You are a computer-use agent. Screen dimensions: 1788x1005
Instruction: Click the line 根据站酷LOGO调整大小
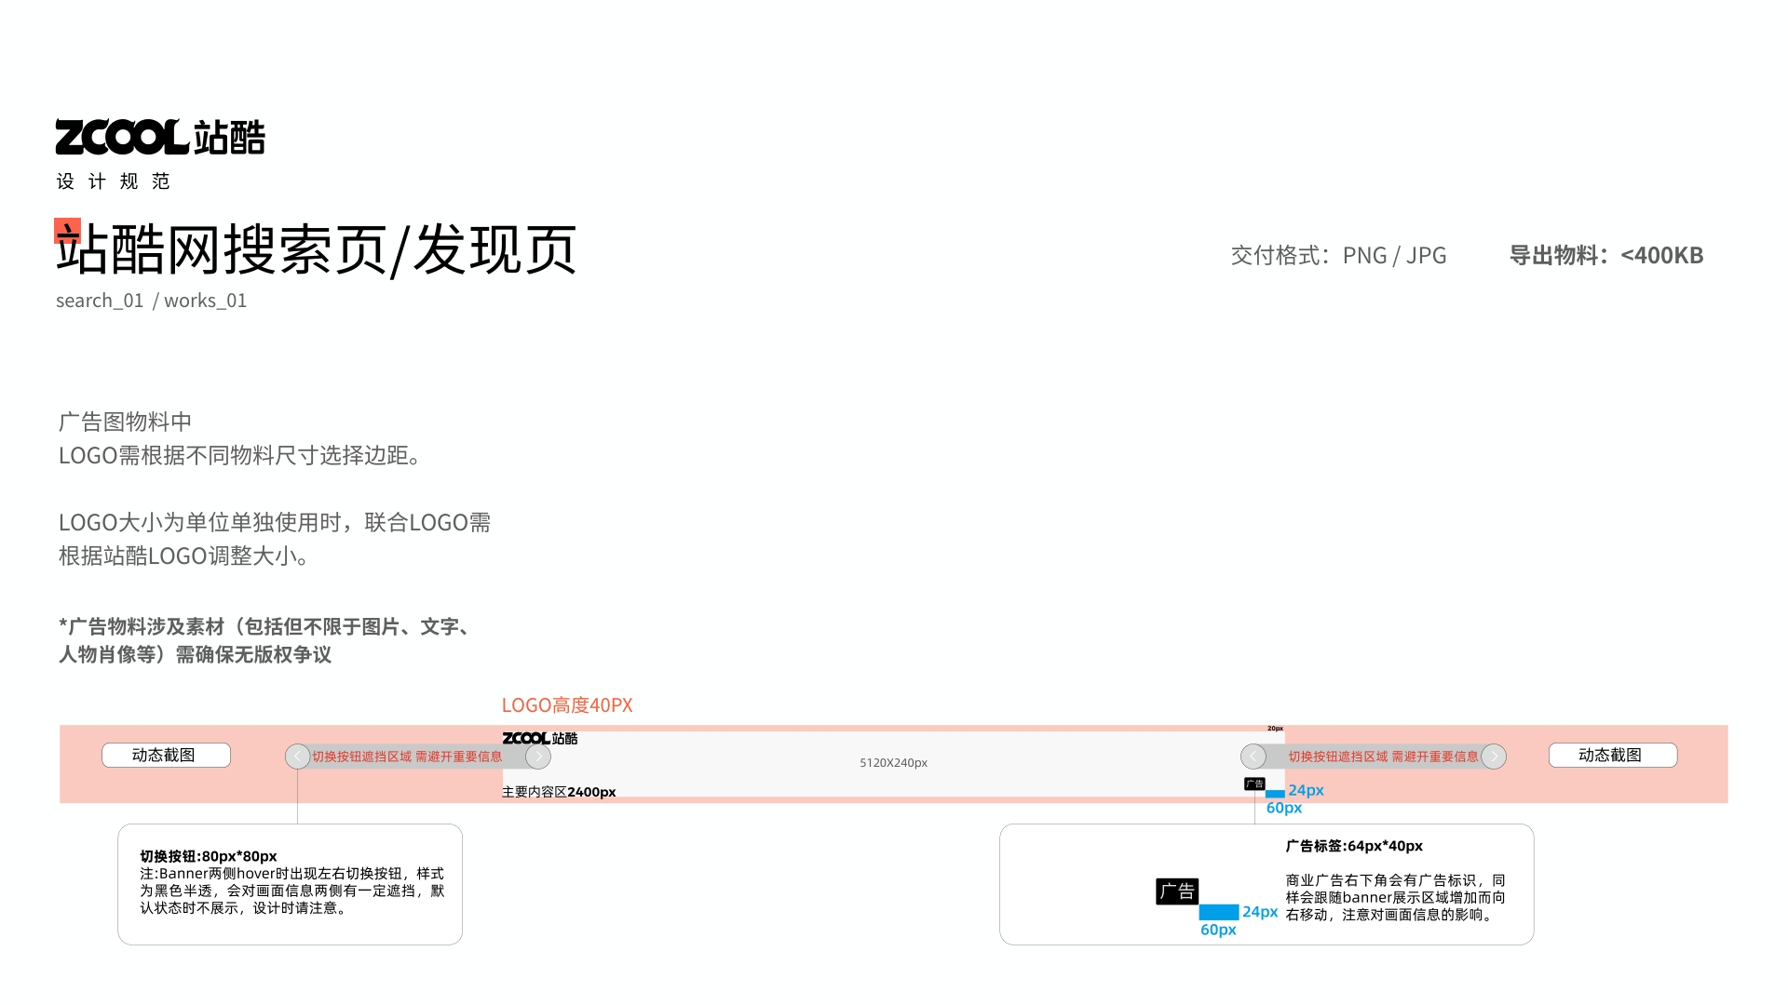pyautogui.click(x=184, y=556)
